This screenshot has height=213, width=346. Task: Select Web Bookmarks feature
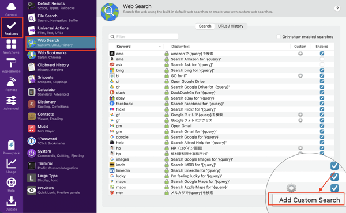pyautogui.click(x=61, y=55)
